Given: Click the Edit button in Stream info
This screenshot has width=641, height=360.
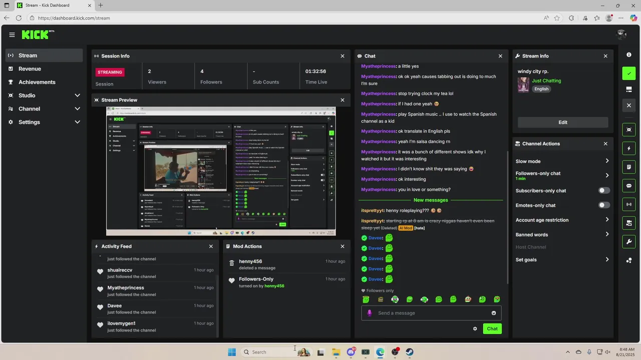Looking at the screenshot, I should pos(563,122).
